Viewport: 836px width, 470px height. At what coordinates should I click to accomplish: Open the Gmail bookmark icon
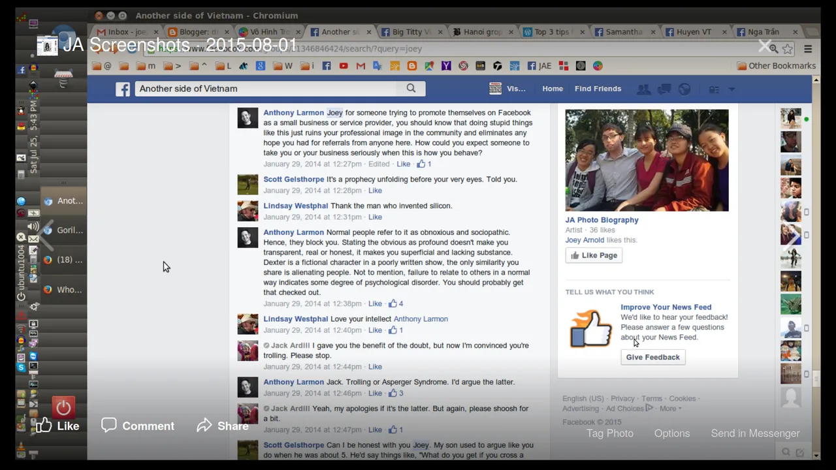pyautogui.click(x=361, y=66)
